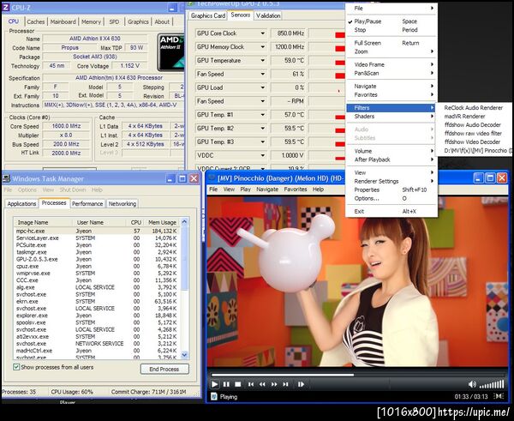Mute audio with speaker icon
Image resolution: width=514 pixels, height=421 pixels.
[472, 384]
